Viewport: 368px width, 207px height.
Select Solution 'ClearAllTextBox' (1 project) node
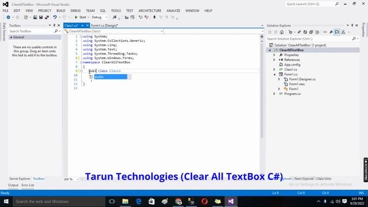coord(300,45)
